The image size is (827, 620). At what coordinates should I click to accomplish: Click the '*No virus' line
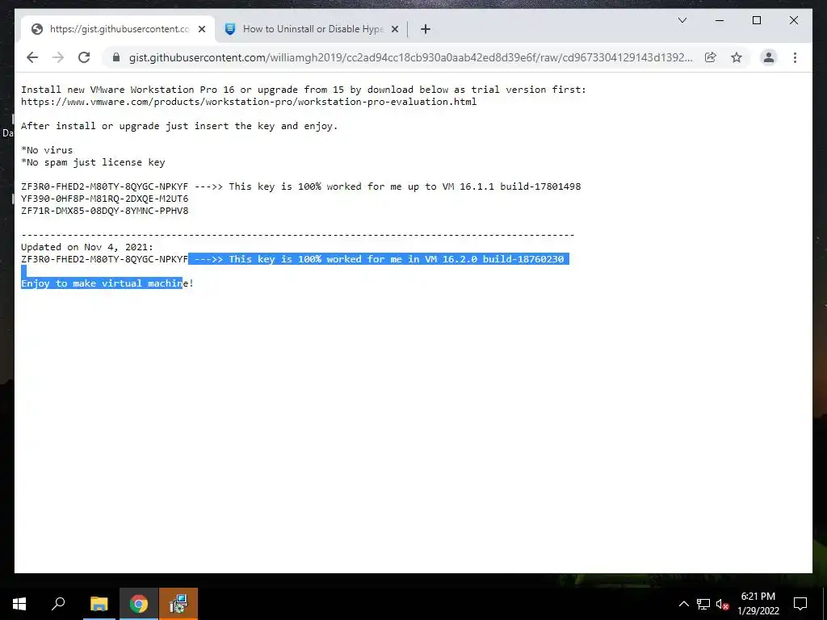[x=47, y=150]
